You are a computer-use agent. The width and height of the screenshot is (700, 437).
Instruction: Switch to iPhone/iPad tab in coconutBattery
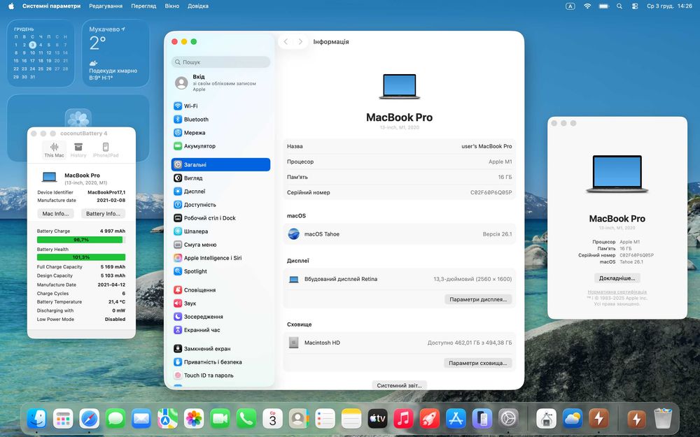(106, 150)
